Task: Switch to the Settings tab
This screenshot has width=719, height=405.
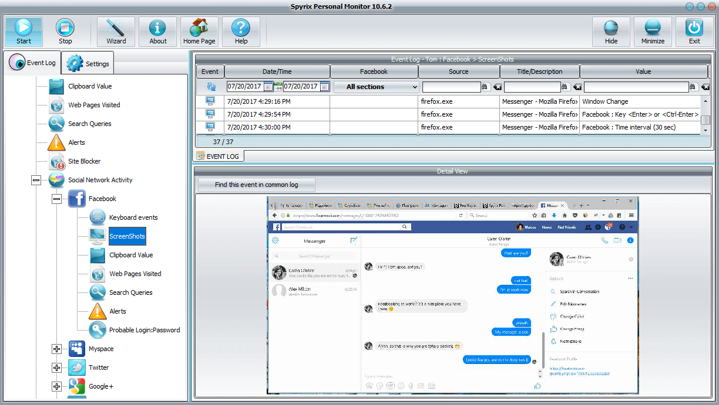Action: pyautogui.click(x=88, y=64)
